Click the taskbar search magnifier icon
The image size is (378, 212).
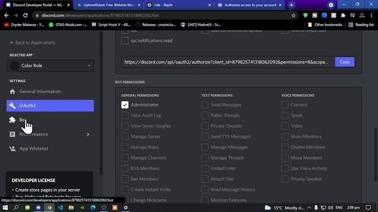16,207
